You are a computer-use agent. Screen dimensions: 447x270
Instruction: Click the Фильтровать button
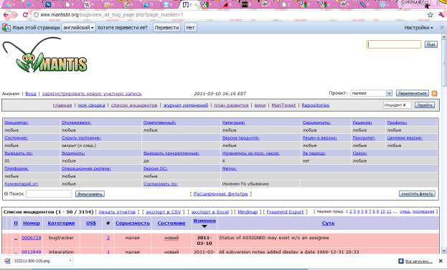click(x=90, y=194)
